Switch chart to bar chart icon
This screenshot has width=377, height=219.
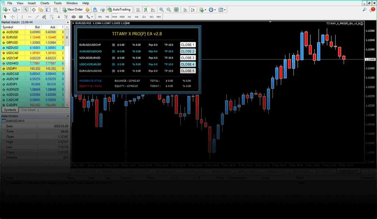point(138,10)
